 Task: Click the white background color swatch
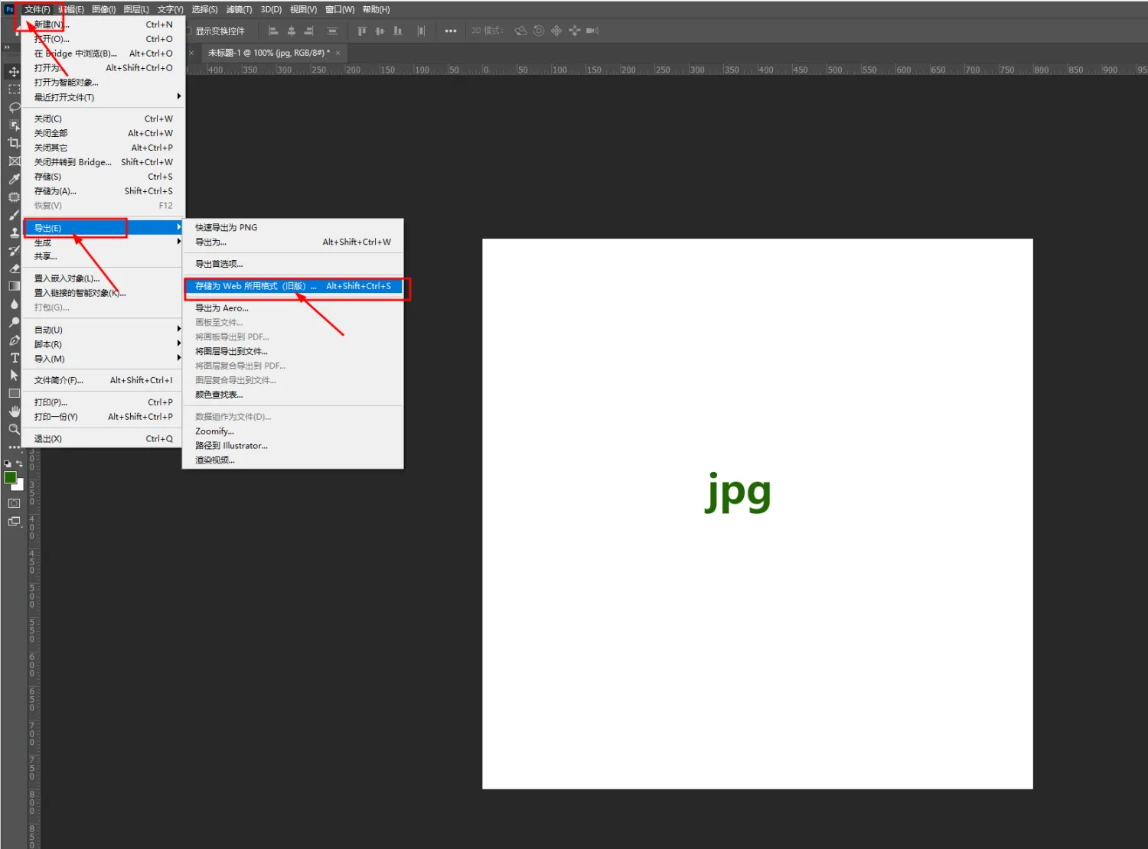(x=19, y=486)
